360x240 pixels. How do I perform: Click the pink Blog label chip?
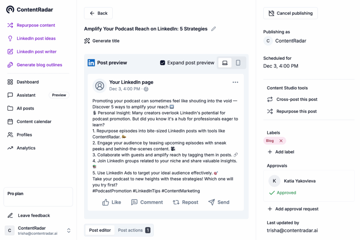270,141
